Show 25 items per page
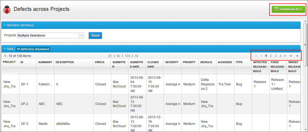 pyautogui.click(x=110, y=56)
